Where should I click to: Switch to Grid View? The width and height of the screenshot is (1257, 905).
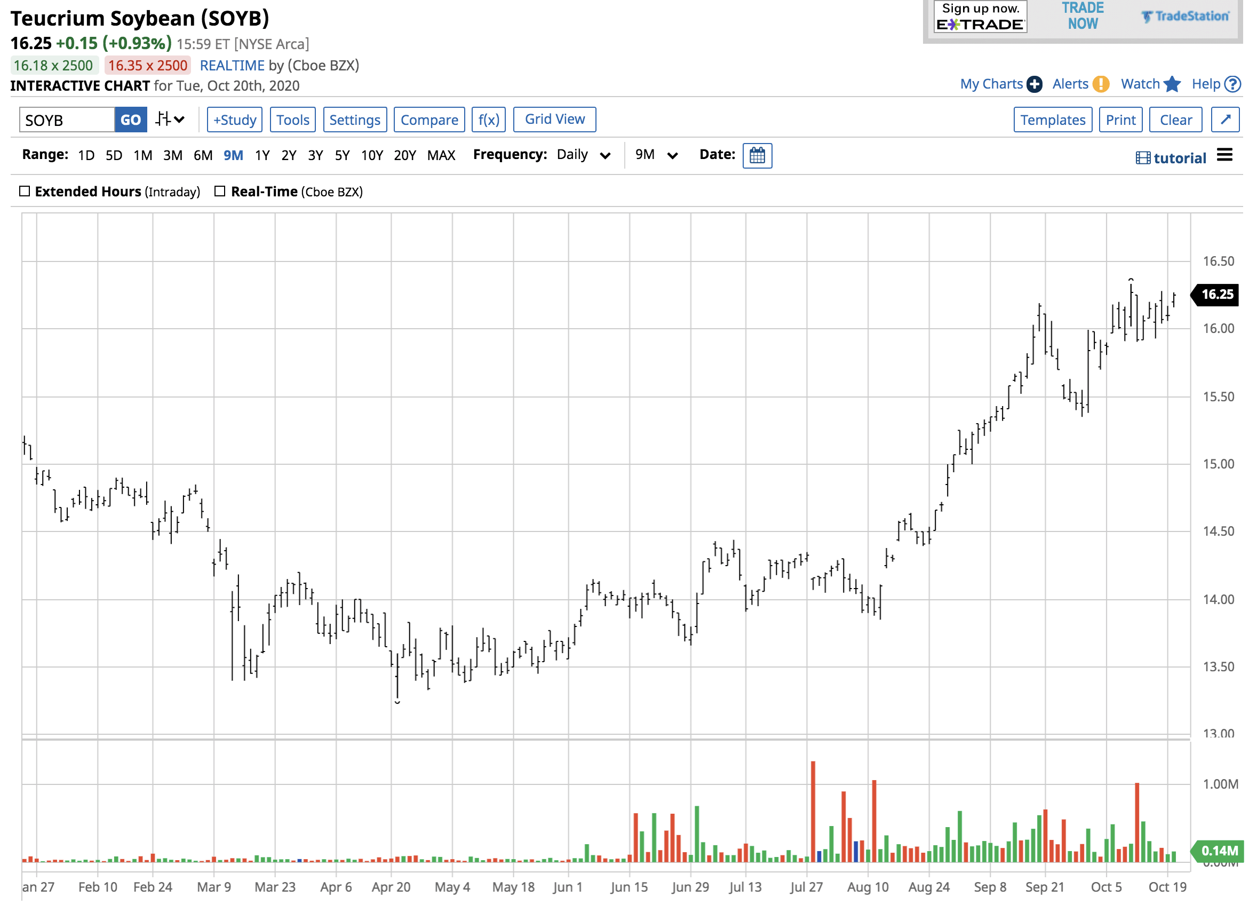(x=554, y=120)
